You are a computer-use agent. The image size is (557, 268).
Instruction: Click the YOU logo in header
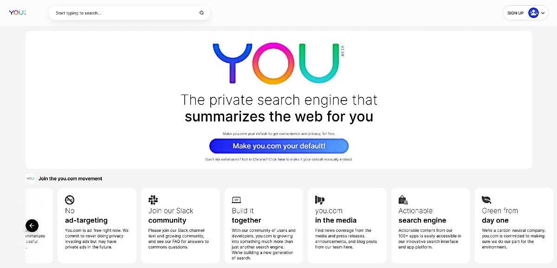click(18, 13)
